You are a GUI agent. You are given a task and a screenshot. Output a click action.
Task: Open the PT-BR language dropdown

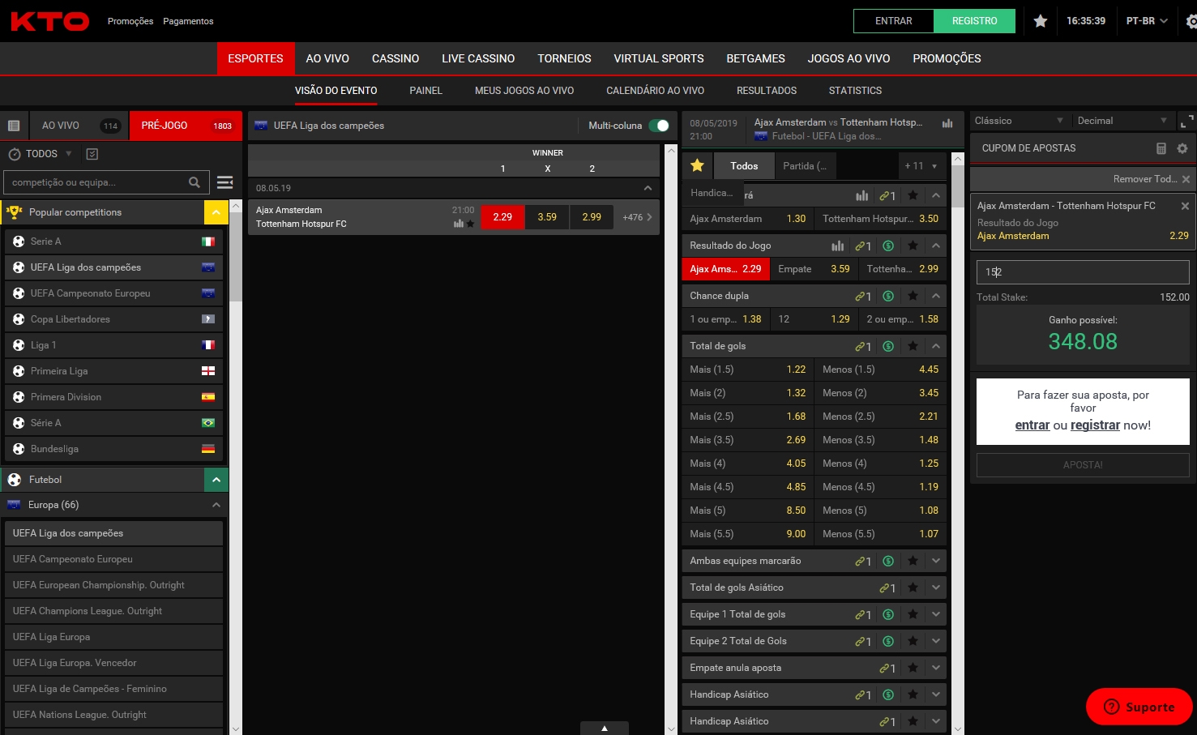[x=1147, y=21]
